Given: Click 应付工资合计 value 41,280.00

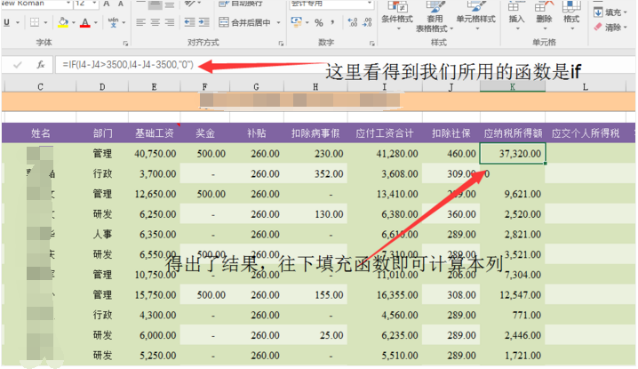Looking at the screenshot, I should click(x=385, y=154).
